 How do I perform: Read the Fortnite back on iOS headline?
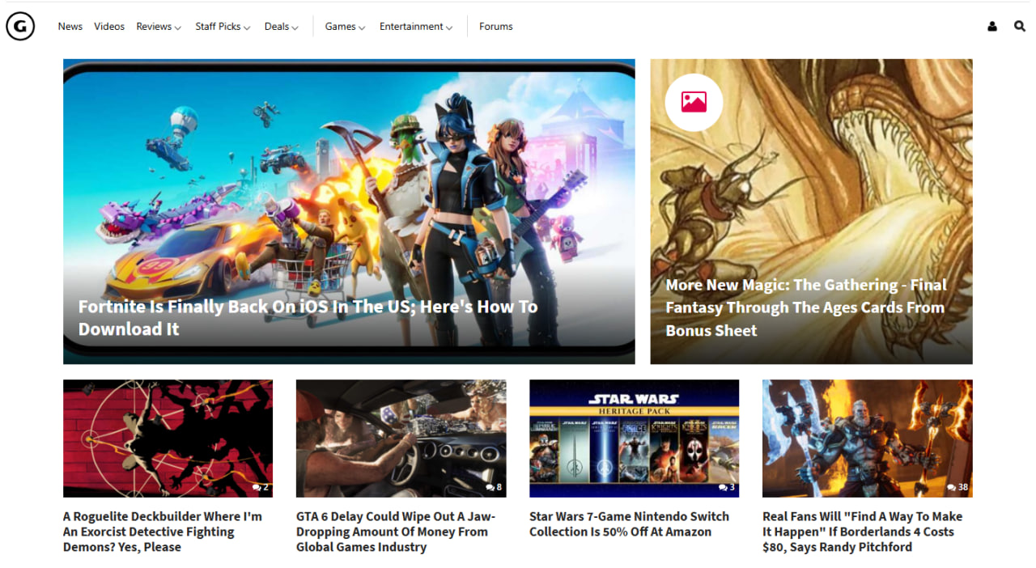(308, 318)
